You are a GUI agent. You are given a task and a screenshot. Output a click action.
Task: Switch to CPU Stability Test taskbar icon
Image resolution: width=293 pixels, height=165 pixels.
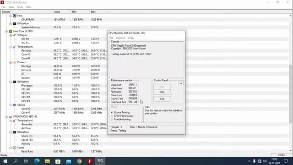100,161
